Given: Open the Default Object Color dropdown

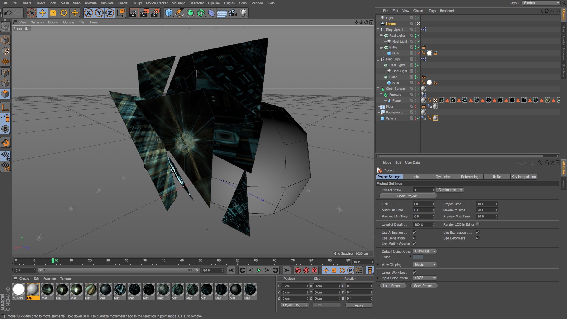Looking at the screenshot, I should click(425, 251).
